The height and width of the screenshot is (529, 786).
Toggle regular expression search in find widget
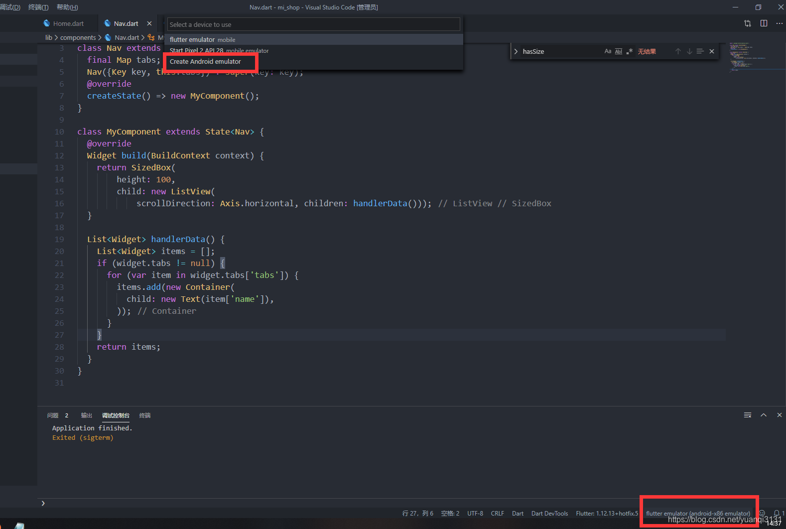[x=630, y=51]
